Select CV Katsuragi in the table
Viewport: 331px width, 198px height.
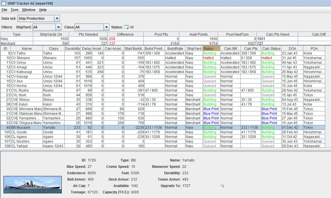[22, 72]
